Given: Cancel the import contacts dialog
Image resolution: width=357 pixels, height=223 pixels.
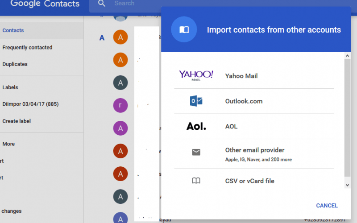Looking at the screenshot, I should tap(327, 206).
